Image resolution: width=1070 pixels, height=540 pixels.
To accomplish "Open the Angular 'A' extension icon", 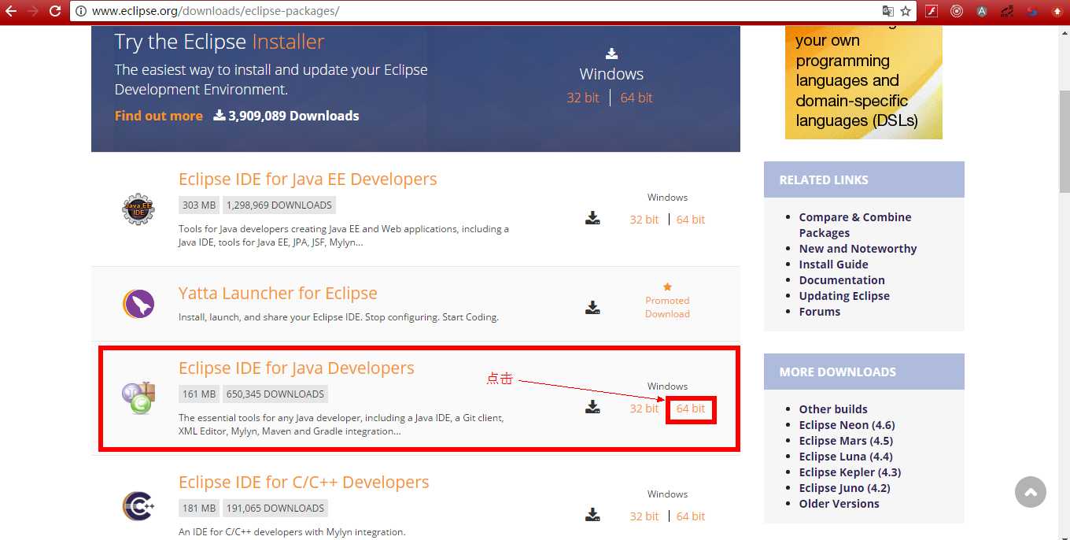I will [982, 11].
